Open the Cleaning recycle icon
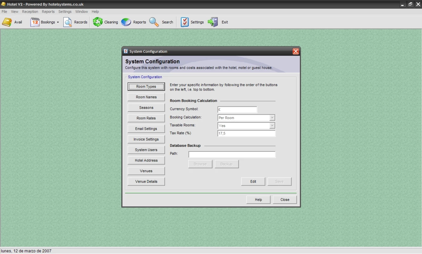Image resolution: width=422 pixels, height=254 pixels. [98, 22]
